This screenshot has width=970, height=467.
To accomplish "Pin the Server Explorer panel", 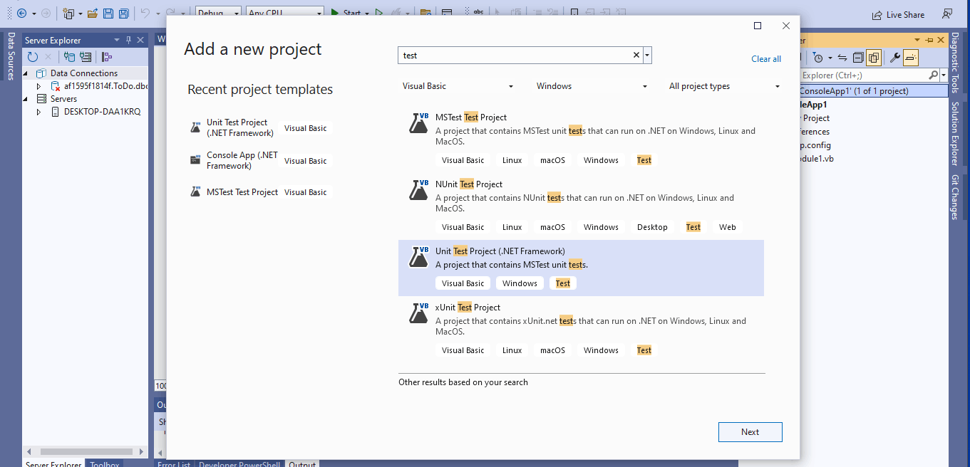I will (x=129, y=40).
